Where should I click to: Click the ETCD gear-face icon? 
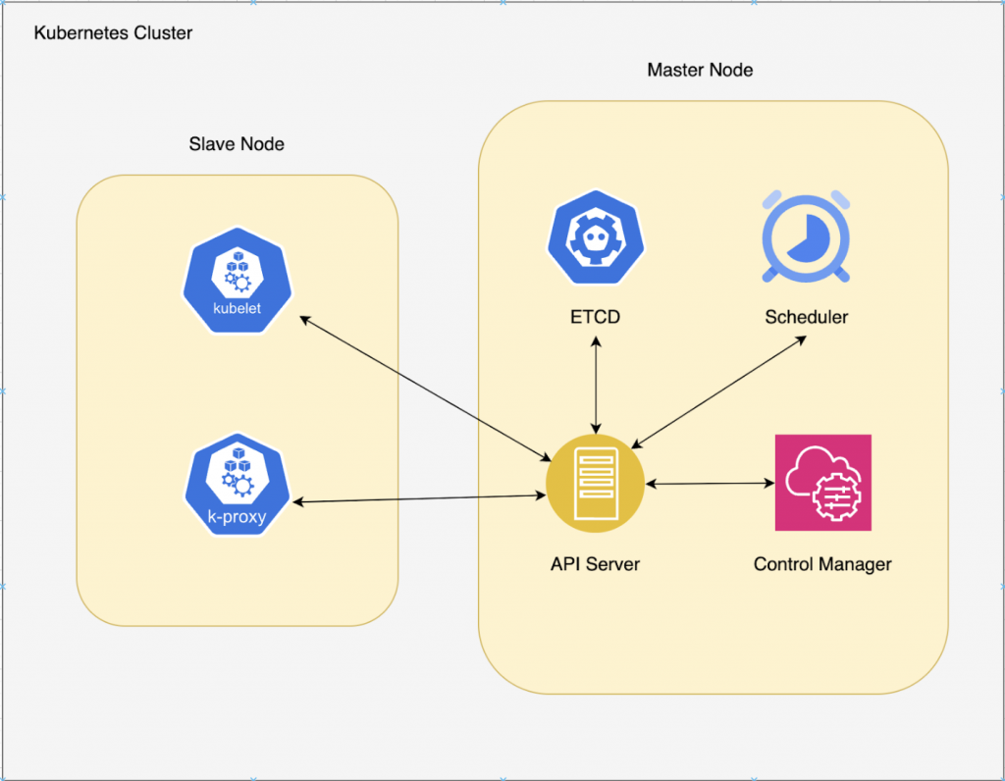pos(596,237)
